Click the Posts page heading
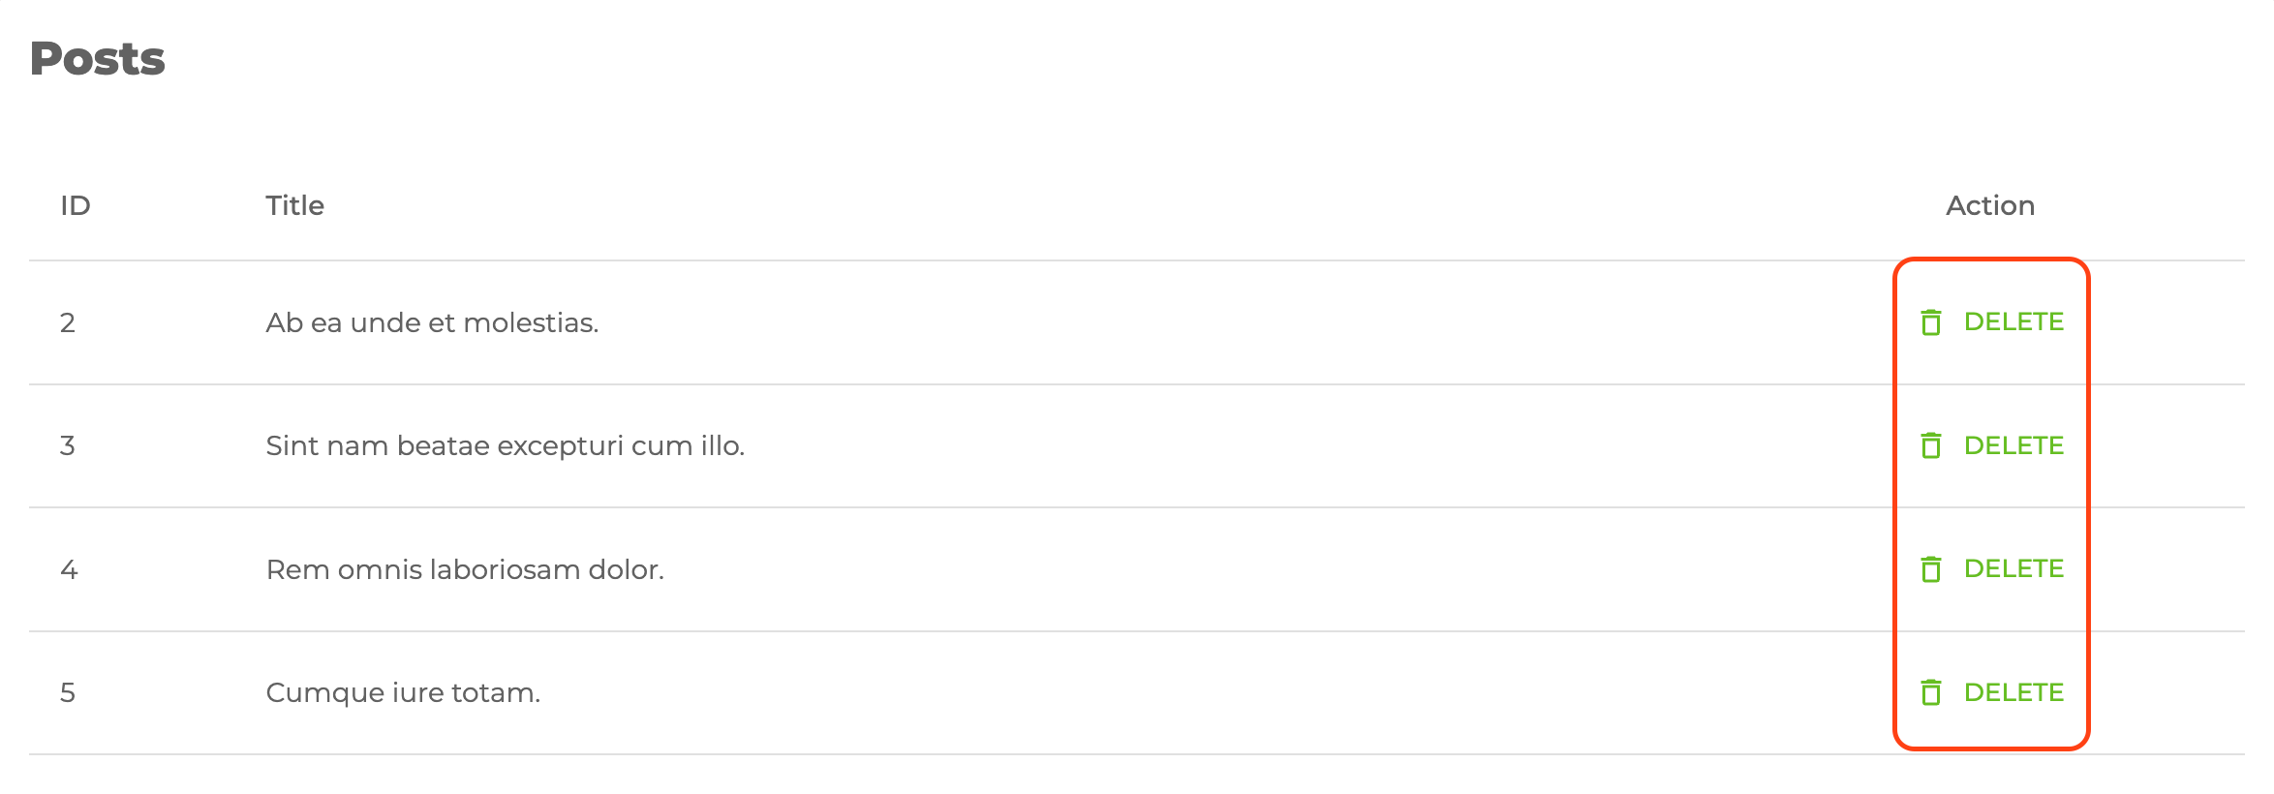This screenshot has width=2274, height=794. (x=98, y=59)
